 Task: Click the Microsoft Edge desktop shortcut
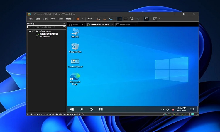coord(75,79)
